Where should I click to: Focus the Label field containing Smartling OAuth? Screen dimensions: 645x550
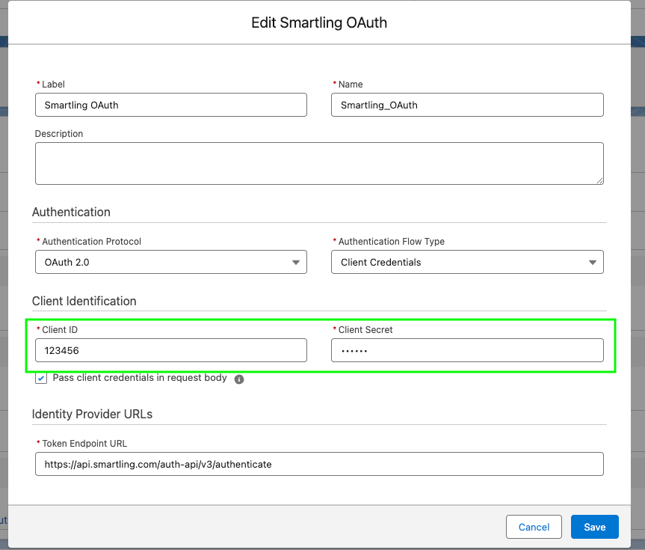click(170, 105)
